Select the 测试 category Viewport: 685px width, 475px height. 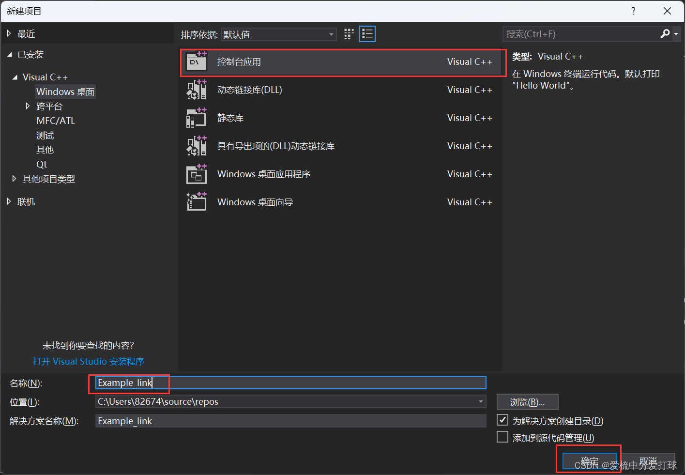click(45, 135)
